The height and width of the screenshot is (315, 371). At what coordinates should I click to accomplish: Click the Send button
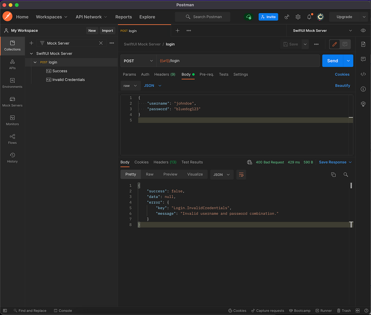(x=333, y=61)
